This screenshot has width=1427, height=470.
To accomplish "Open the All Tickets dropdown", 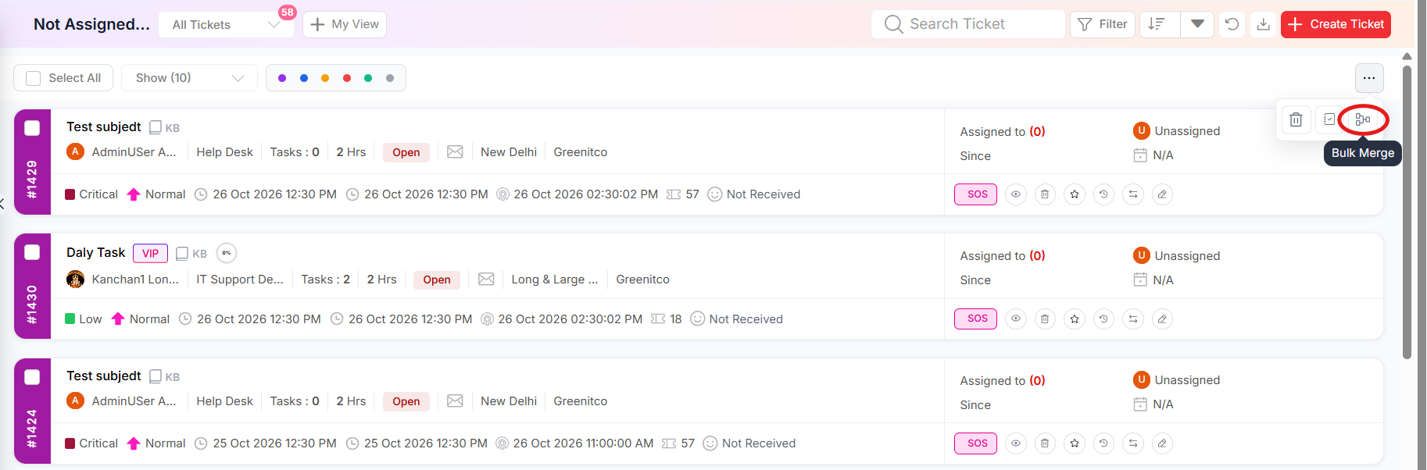I will pyautogui.click(x=226, y=24).
